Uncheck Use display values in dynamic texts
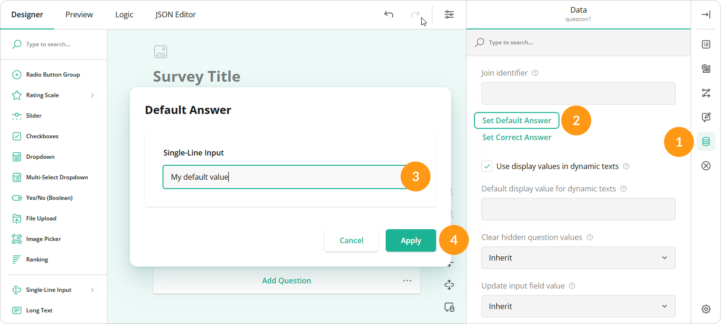 pyautogui.click(x=487, y=166)
